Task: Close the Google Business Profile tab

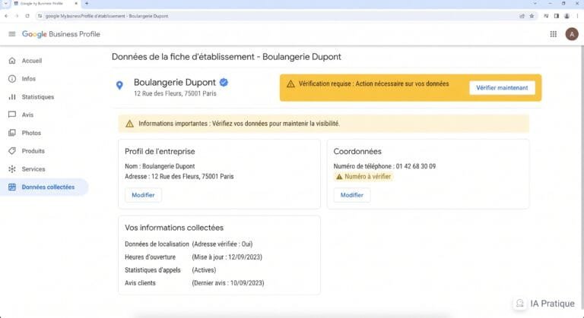Action: (76, 3)
